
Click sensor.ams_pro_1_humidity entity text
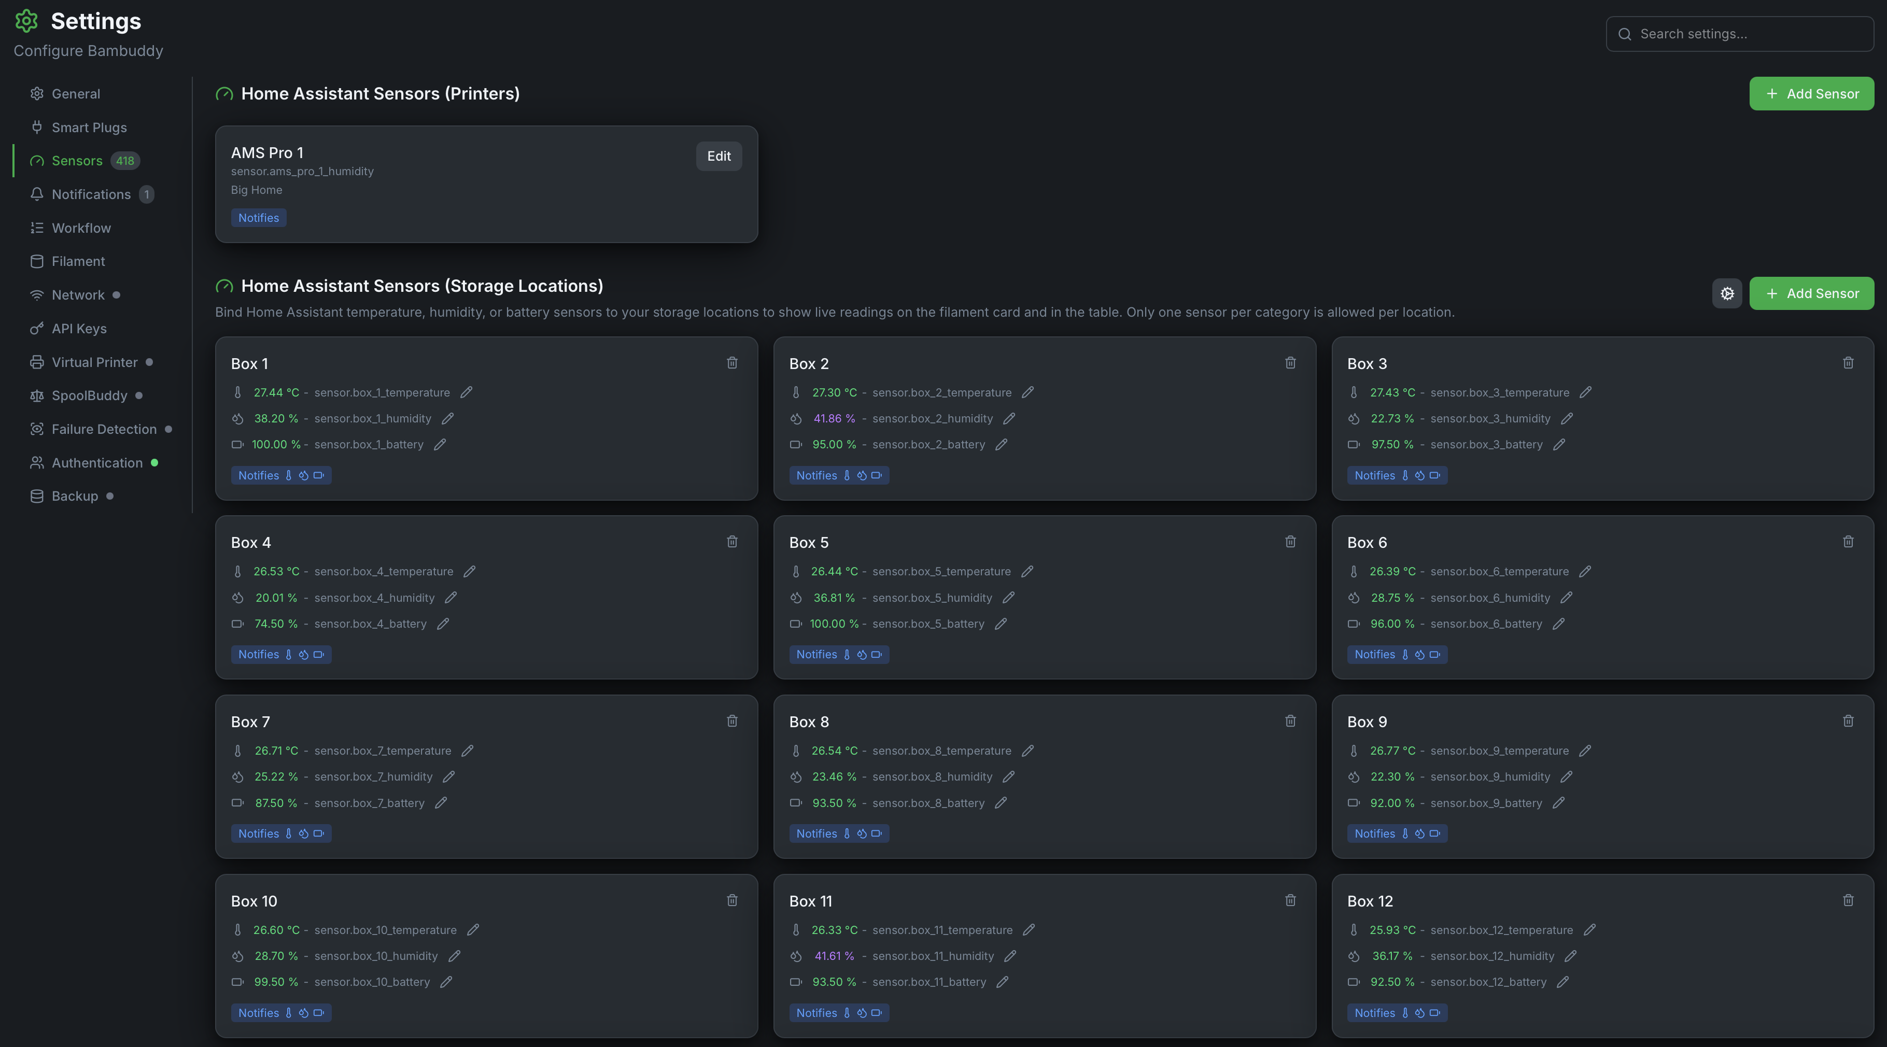click(x=302, y=172)
